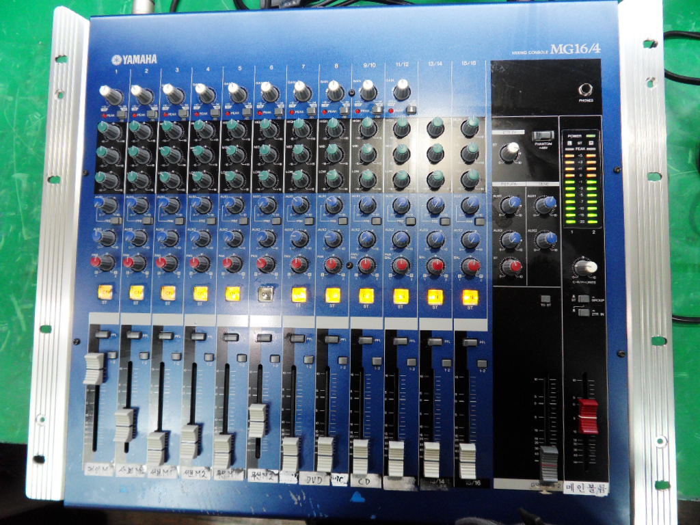Grab the channel 1 fader cap
This screenshot has height=525, width=700.
coord(94,368)
